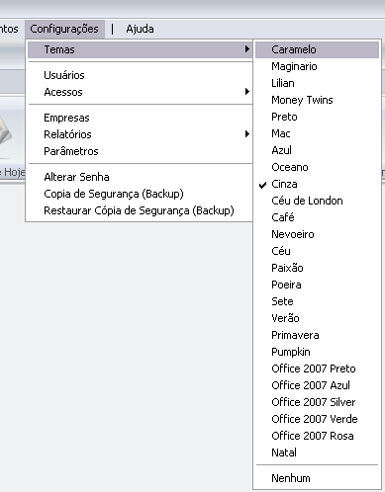The width and height of the screenshot is (385, 492).
Task: Click Alterar Senha option
Action: click(x=140, y=177)
